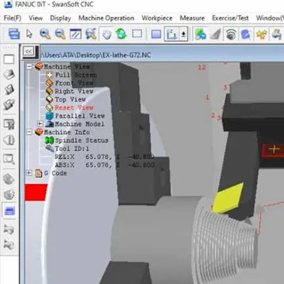Image resolution: width=284 pixels, height=284 pixels.
Task: Click the EX-lathe-G72.NC file path title
Action: (x=96, y=55)
